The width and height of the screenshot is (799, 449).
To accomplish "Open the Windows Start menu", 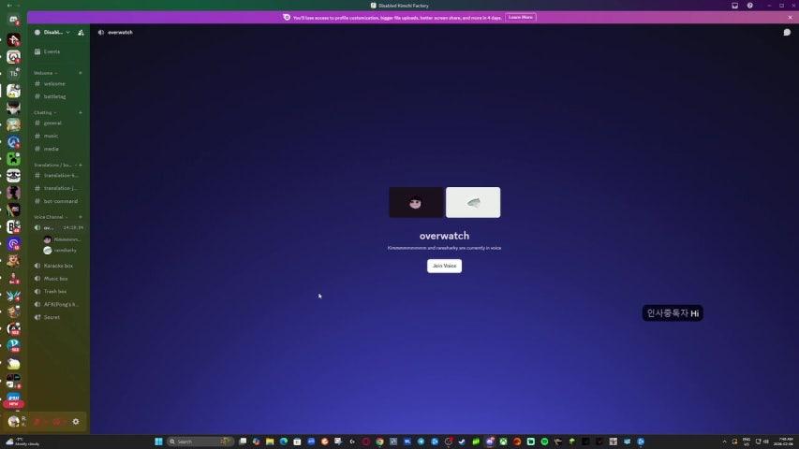I will coord(158,442).
